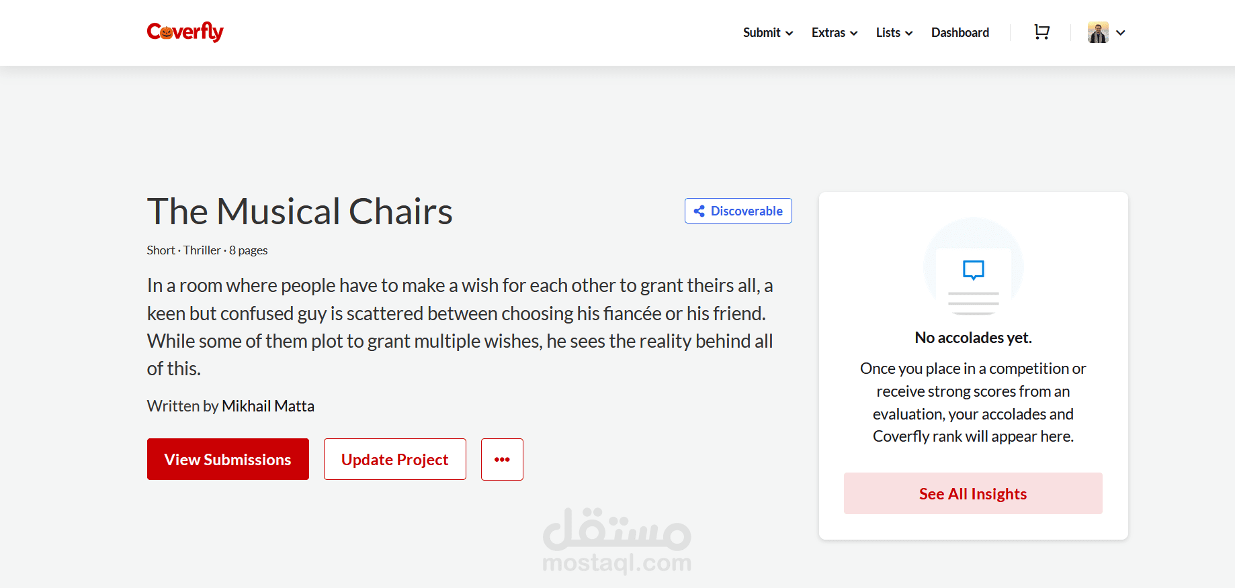Open the three-dots more options button
The width and height of the screenshot is (1235, 588).
point(502,459)
